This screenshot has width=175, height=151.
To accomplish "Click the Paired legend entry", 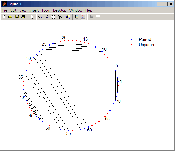I will click(x=145, y=39).
